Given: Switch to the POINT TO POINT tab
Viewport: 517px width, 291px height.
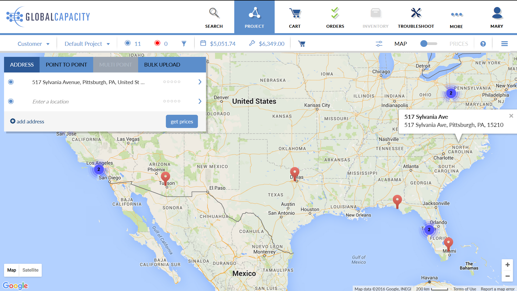Looking at the screenshot, I should (67, 64).
